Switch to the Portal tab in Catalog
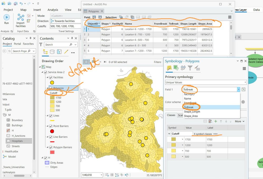This screenshot has height=179, width=263. point(17,44)
